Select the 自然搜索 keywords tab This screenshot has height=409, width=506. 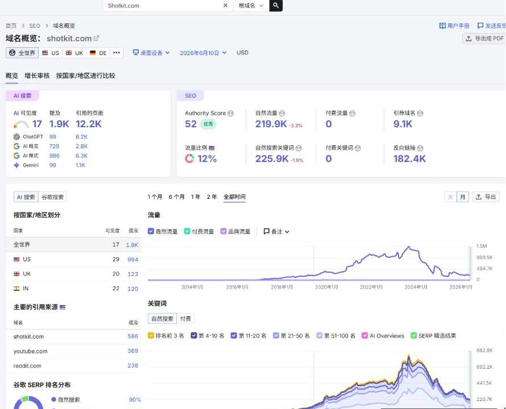(x=163, y=319)
